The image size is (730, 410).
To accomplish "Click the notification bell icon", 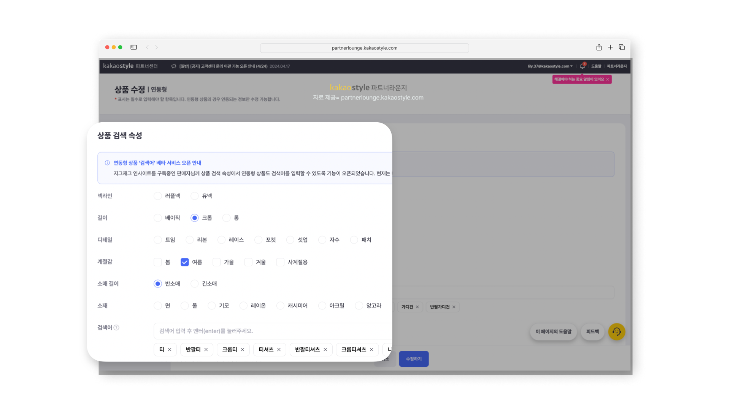I will pyautogui.click(x=582, y=66).
